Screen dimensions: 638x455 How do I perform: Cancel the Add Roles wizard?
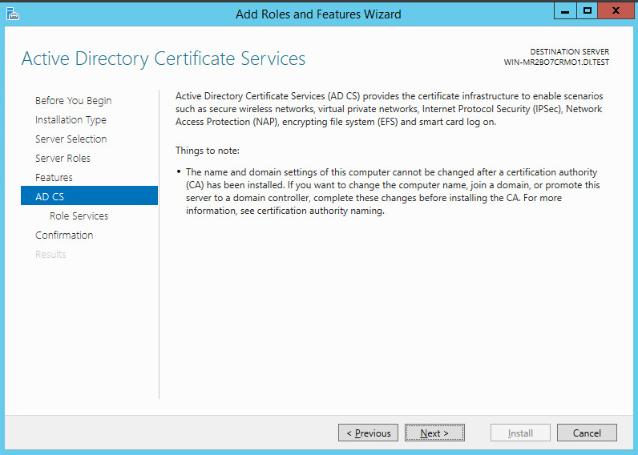point(587,433)
